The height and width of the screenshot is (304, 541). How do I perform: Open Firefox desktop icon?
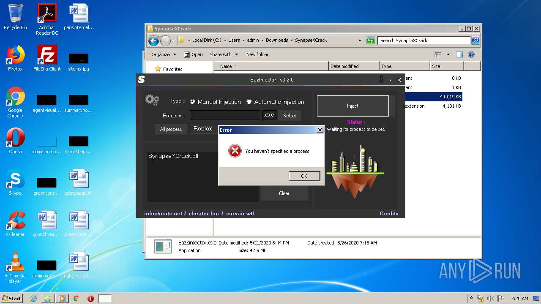tap(15, 58)
